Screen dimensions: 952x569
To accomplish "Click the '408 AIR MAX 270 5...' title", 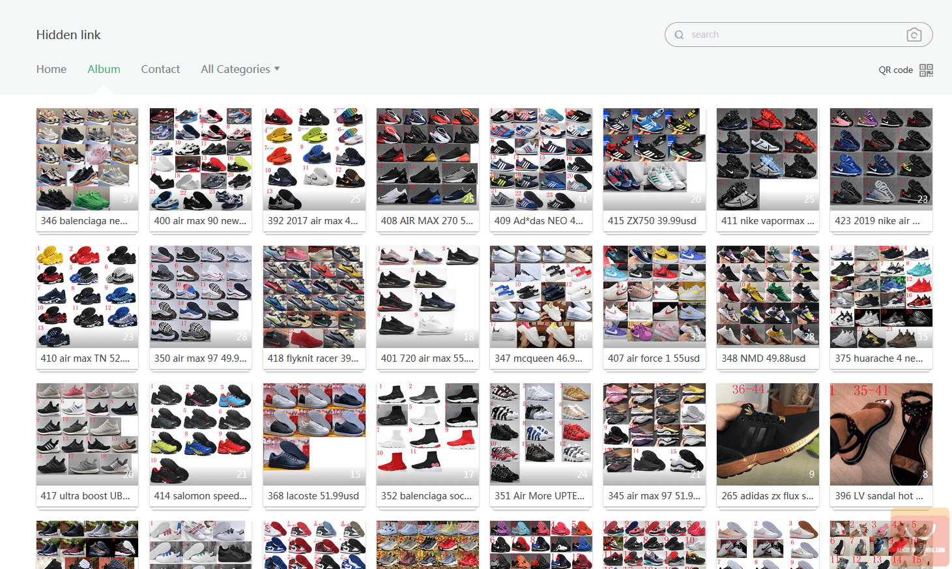I will [x=427, y=221].
